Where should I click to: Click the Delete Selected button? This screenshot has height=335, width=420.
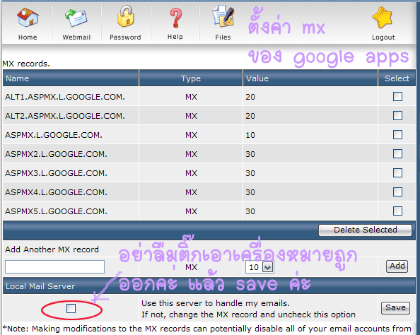pyautogui.click(x=365, y=230)
